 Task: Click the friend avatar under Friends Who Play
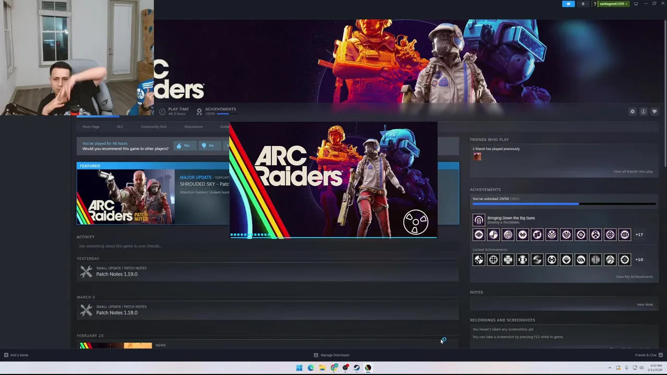(x=477, y=157)
